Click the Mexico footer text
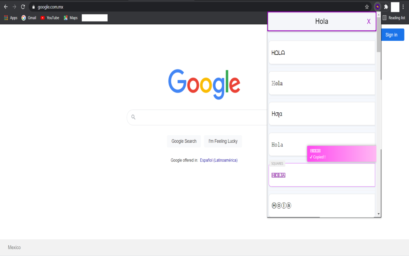This screenshot has width=409, height=256. (x=14, y=247)
